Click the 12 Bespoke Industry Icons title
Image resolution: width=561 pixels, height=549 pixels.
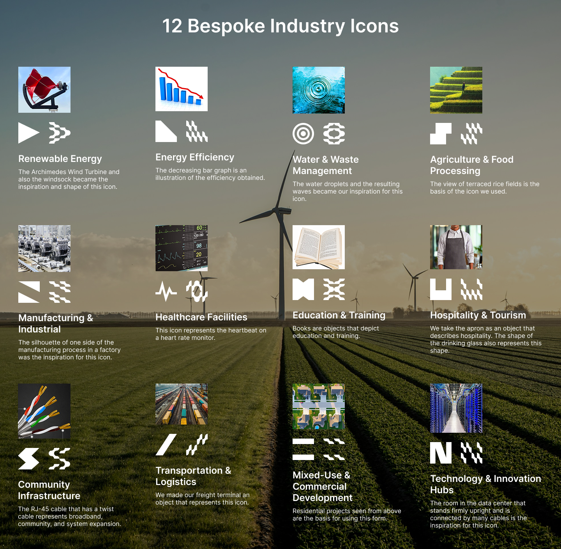pos(280,26)
